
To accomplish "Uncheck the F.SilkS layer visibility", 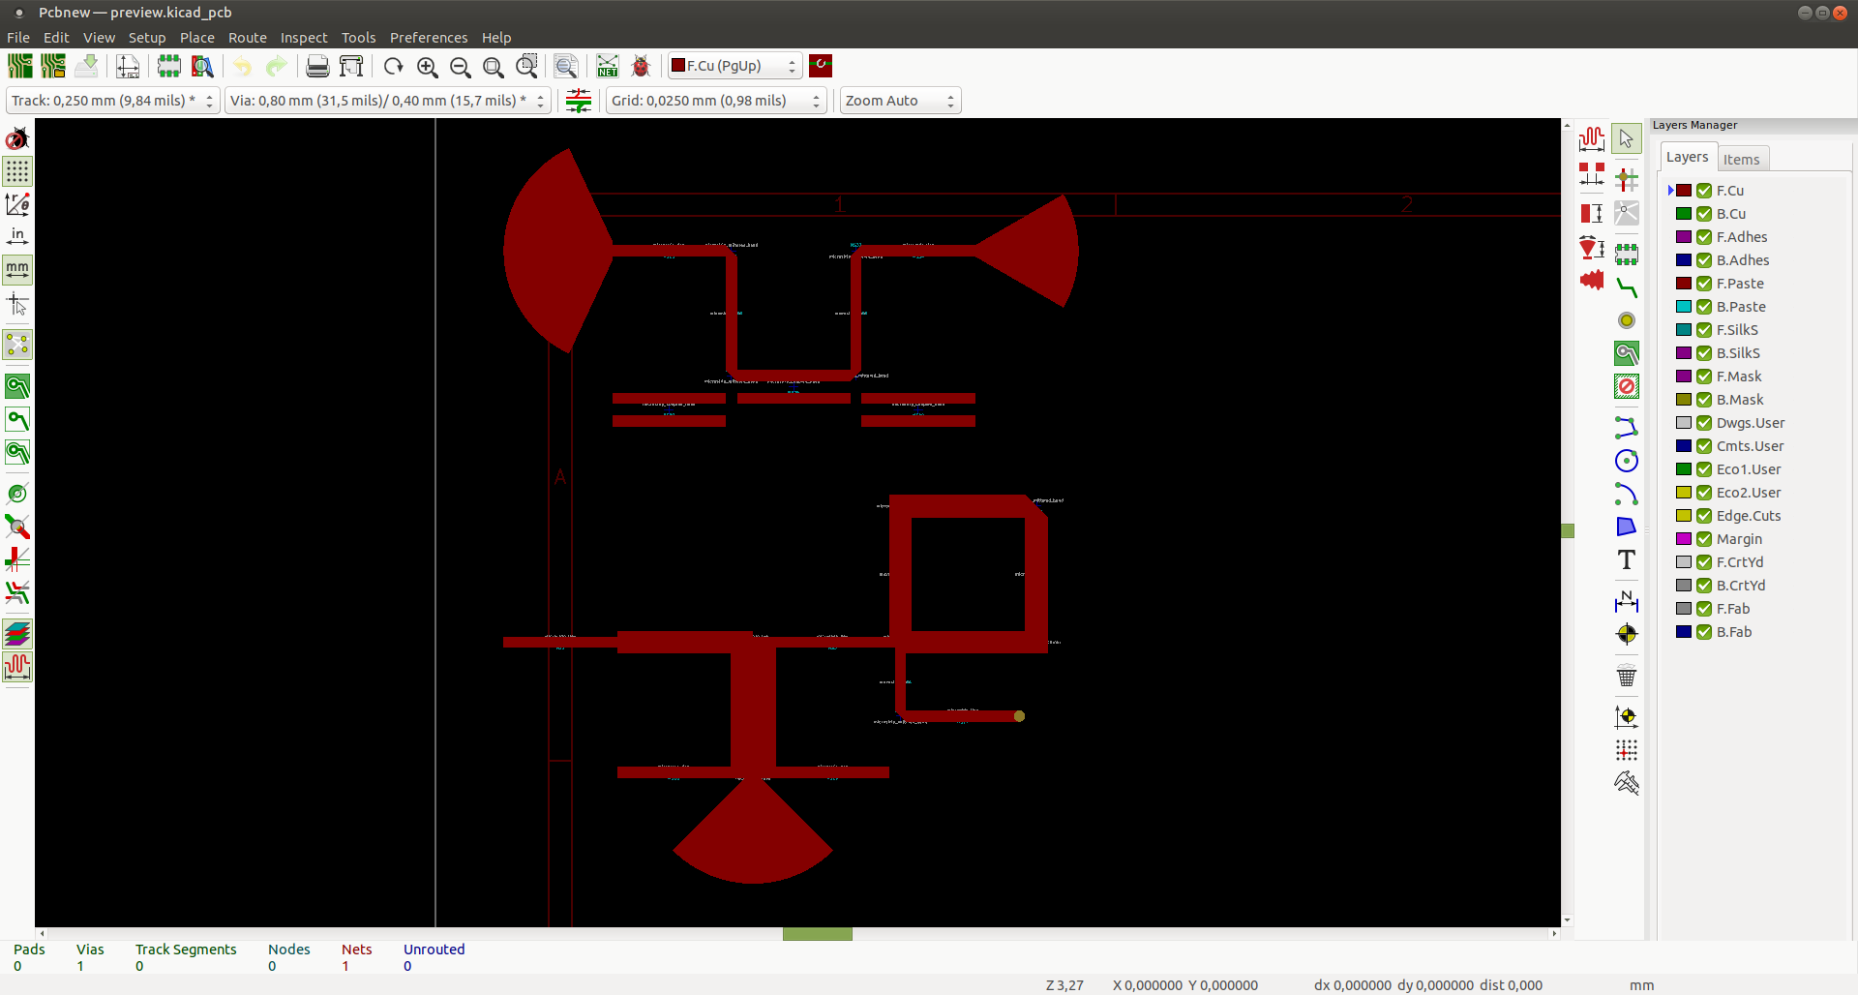I will click(x=1704, y=330).
